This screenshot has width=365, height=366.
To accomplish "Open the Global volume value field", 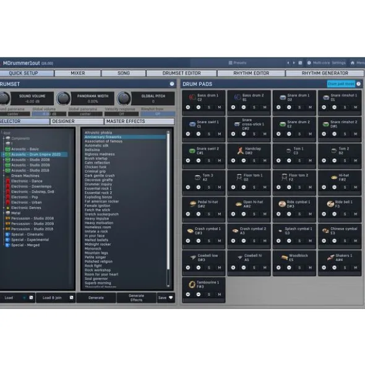I will [49, 114].
